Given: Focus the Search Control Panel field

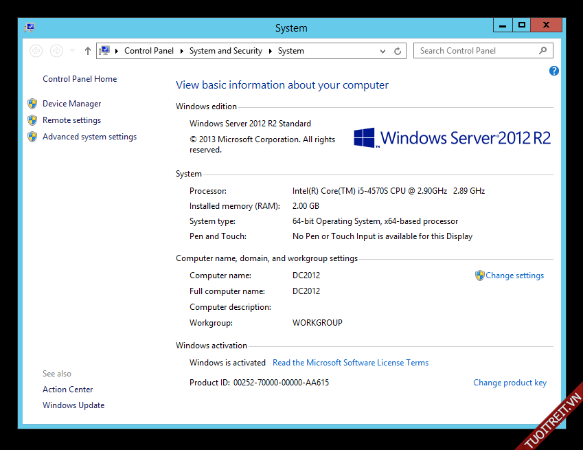Looking at the screenshot, I should pos(474,51).
